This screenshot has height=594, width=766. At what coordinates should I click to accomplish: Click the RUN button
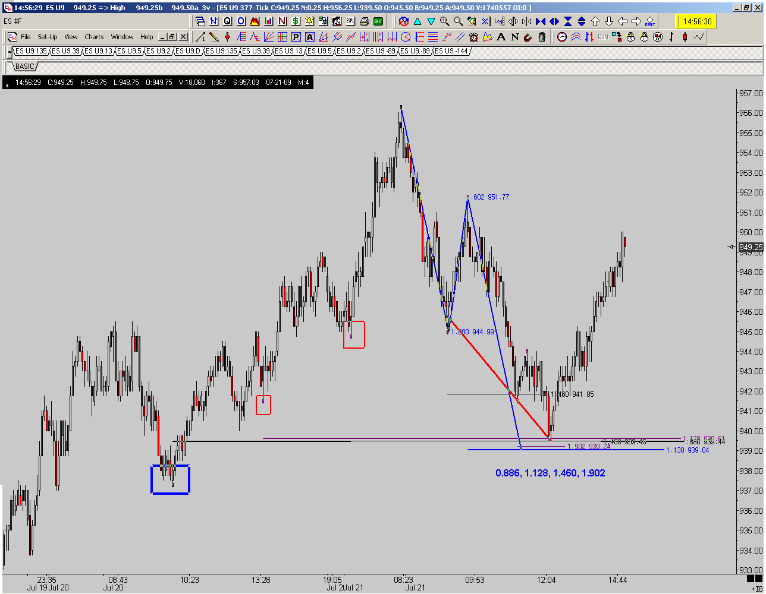[603, 37]
